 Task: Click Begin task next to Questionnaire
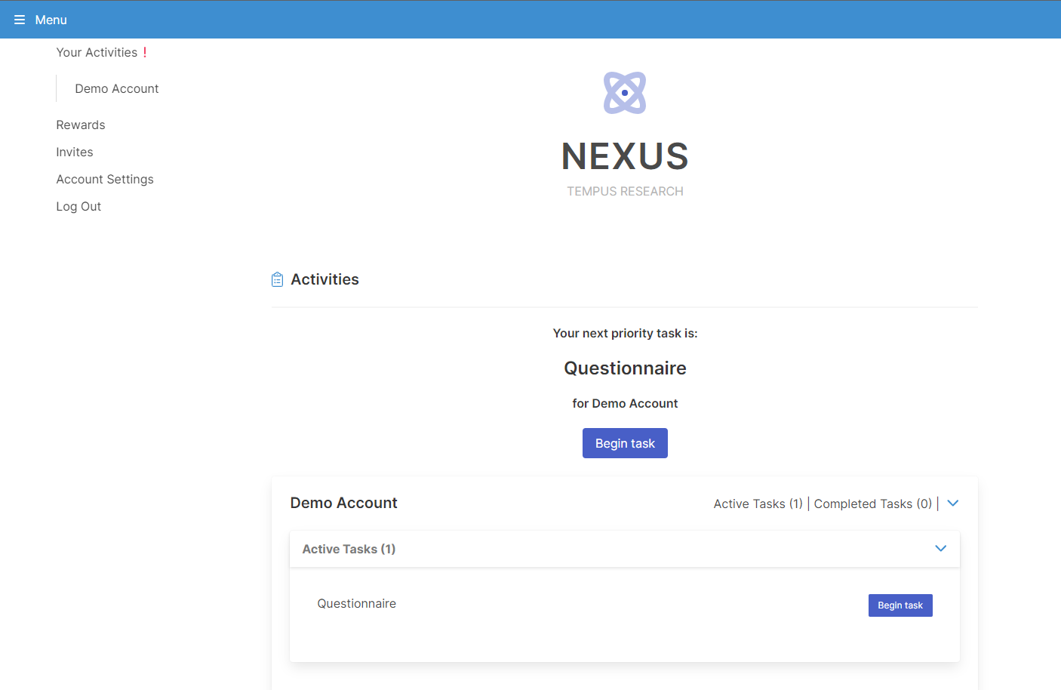pyautogui.click(x=900, y=605)
